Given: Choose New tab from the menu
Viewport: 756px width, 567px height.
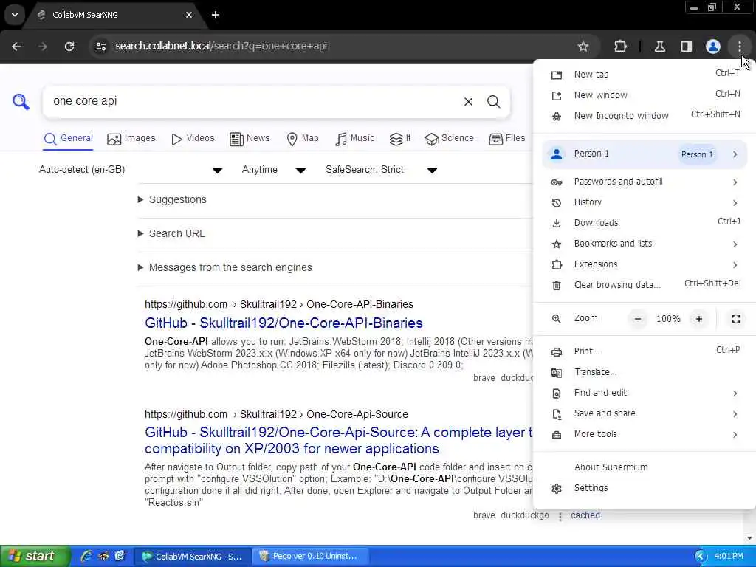Looking at the screenshot, I should pos(645,75).
